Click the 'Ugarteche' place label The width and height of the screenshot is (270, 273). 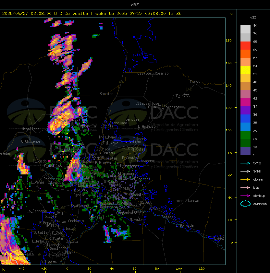80,206
